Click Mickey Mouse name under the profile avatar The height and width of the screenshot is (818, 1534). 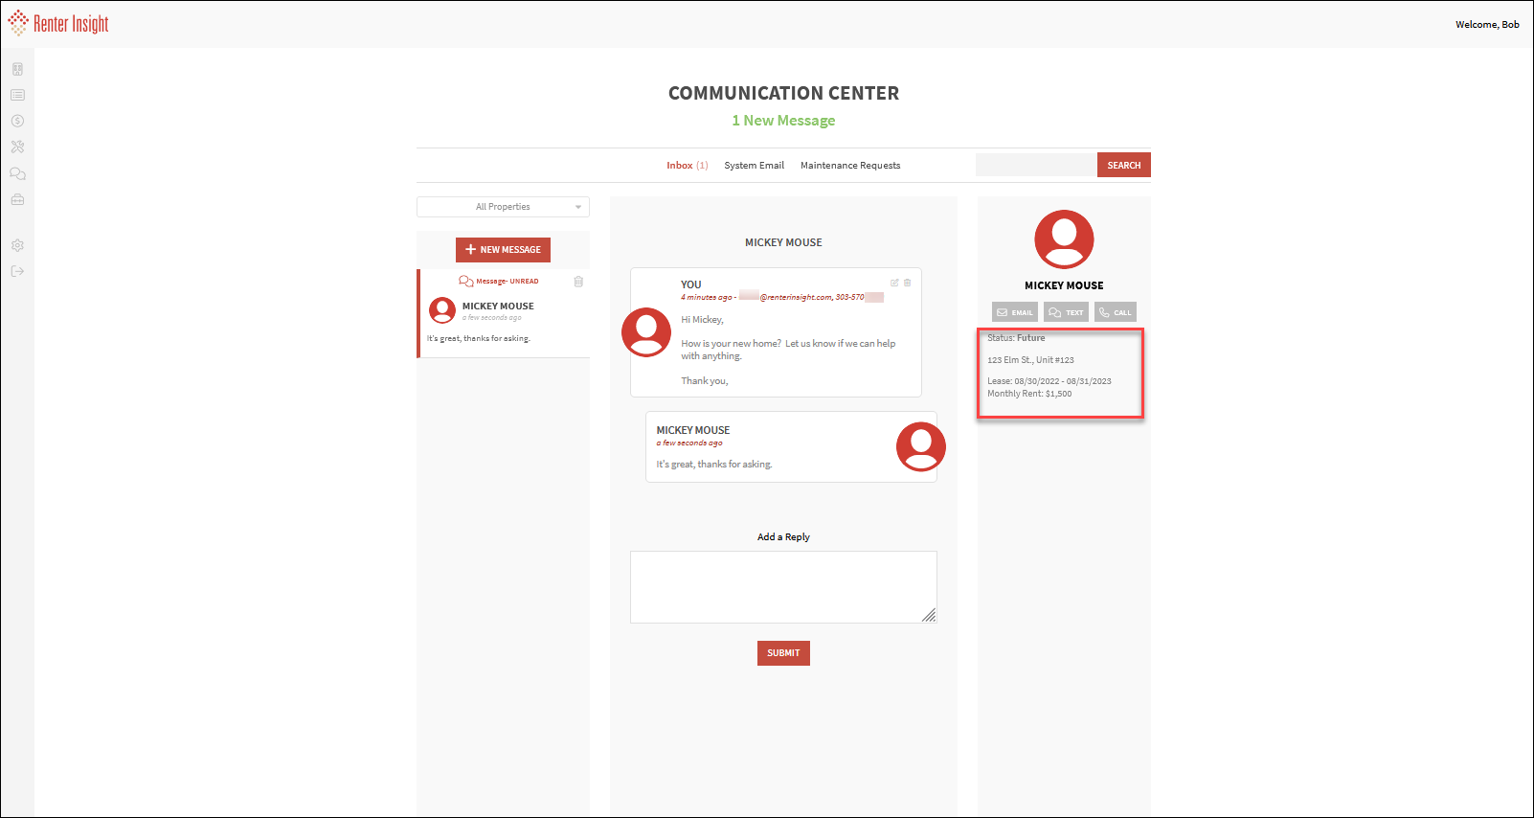coord(1064,285)
